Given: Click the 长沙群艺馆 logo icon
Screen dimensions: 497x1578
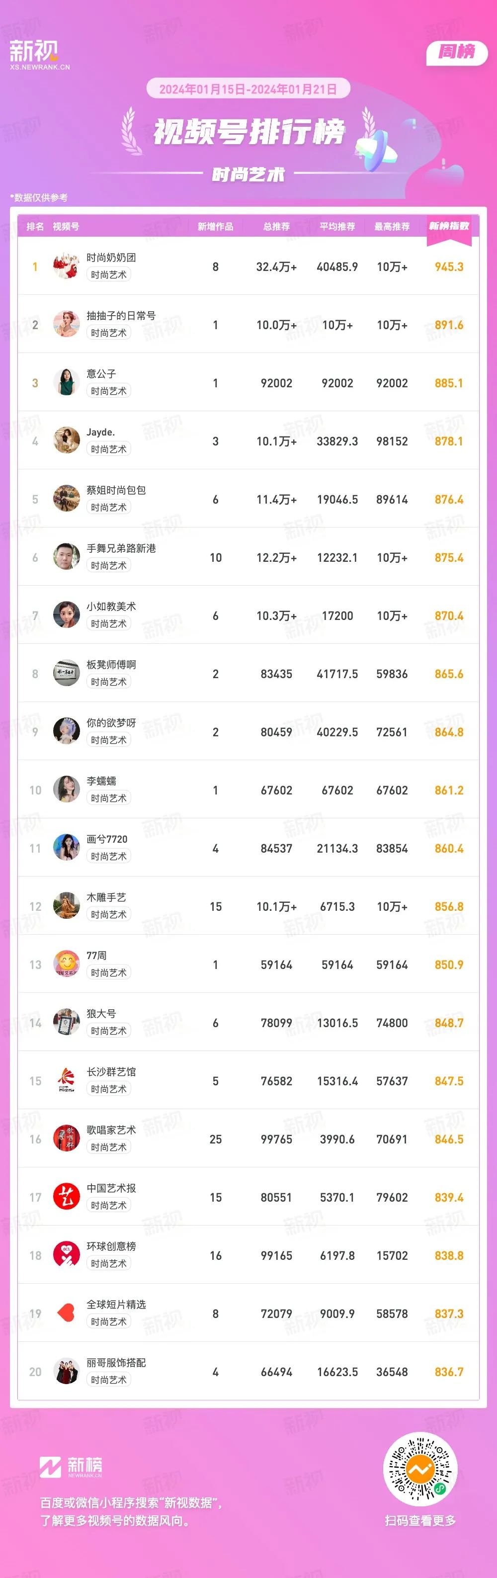Looking at the screenshot, I should 66,1081.
